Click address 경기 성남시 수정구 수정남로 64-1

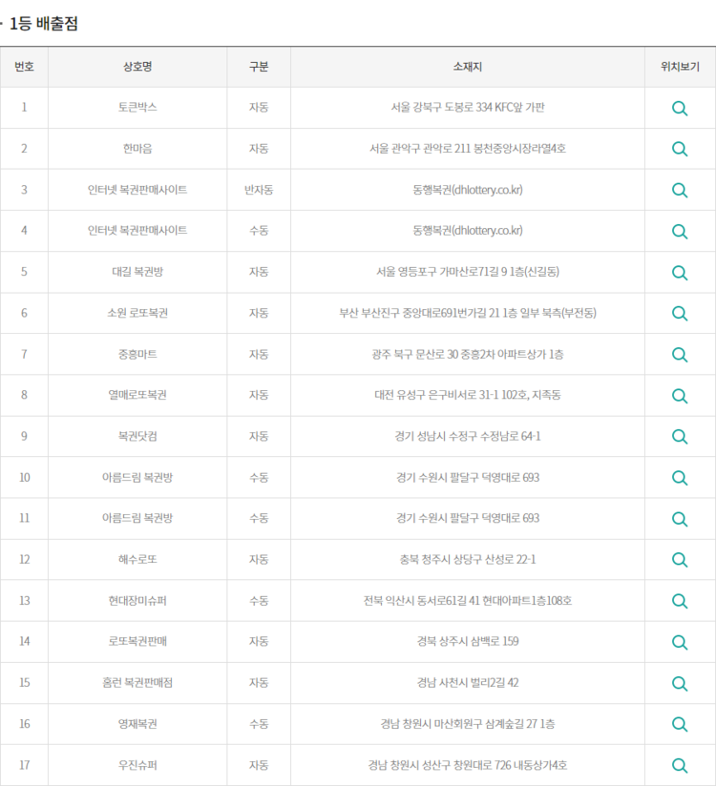[468, 436]
